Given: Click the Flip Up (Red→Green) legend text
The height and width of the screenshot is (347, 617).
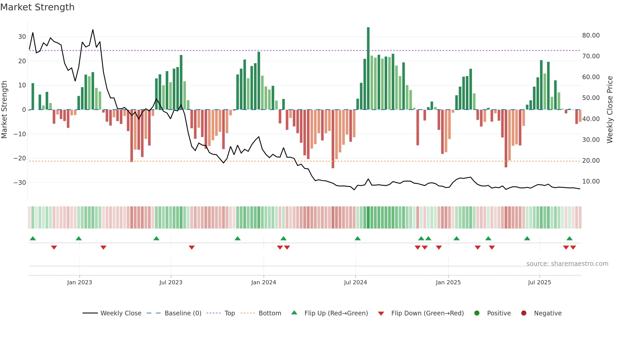Looking at the screenshot, I should (x=336, y=313).
